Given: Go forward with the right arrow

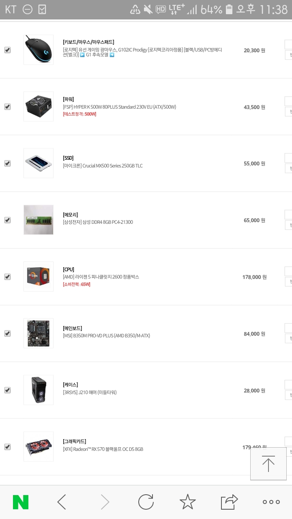Looking at the screenshot, I should (x=105, y=502).
